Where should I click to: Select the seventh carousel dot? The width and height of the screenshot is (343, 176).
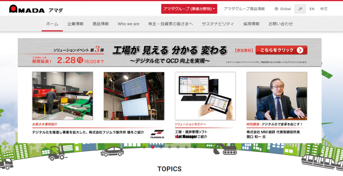click(195, 147)
